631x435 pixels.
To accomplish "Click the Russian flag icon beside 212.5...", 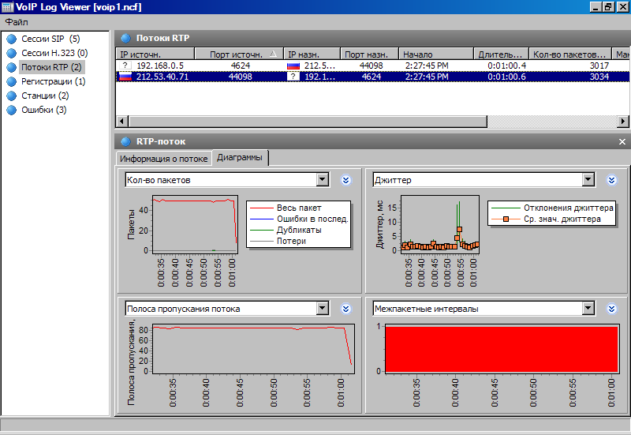I will (293, 66).
